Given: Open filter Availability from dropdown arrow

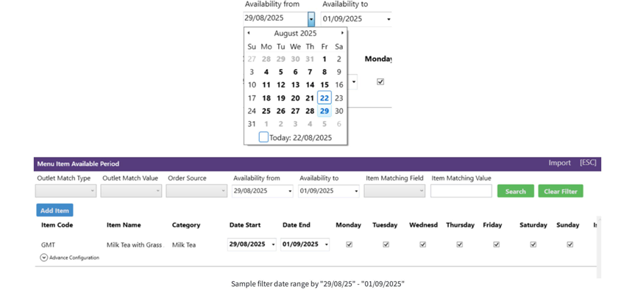Looking at the screenshot, I should (289, 192).
